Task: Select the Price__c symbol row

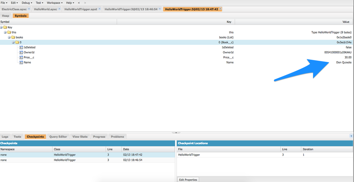Action: 176,57
